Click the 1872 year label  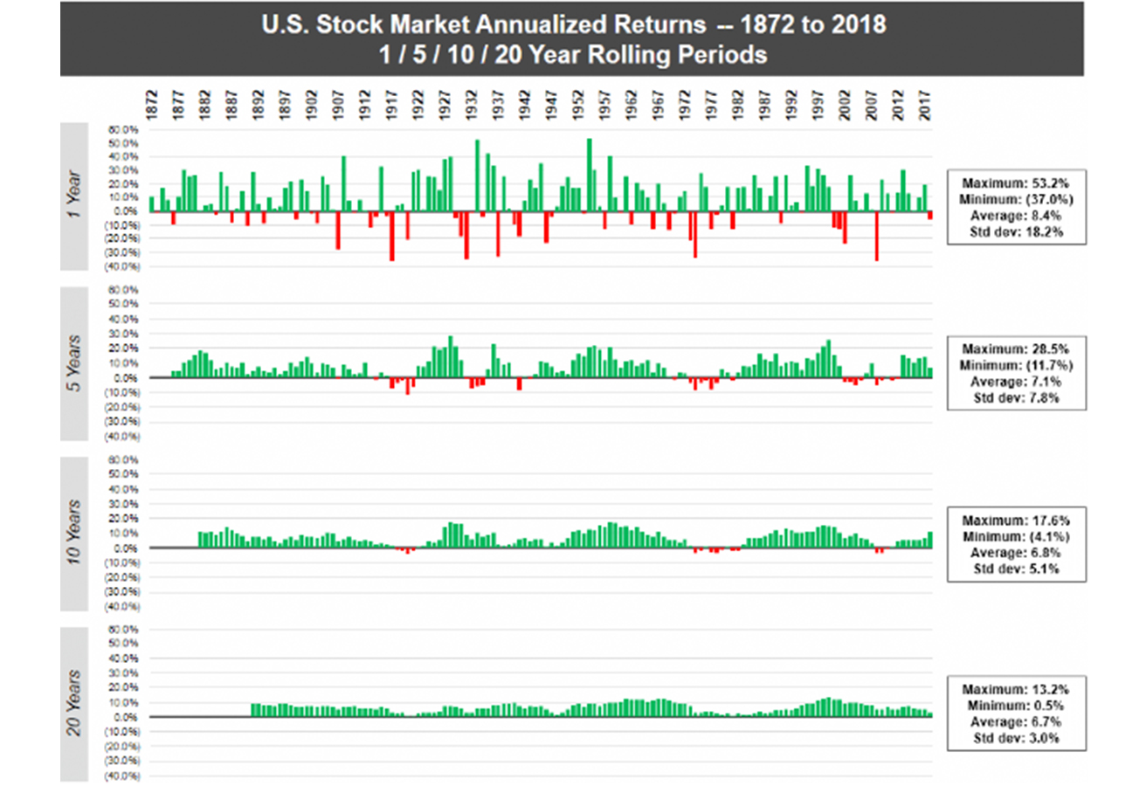[x=152, y=104]
